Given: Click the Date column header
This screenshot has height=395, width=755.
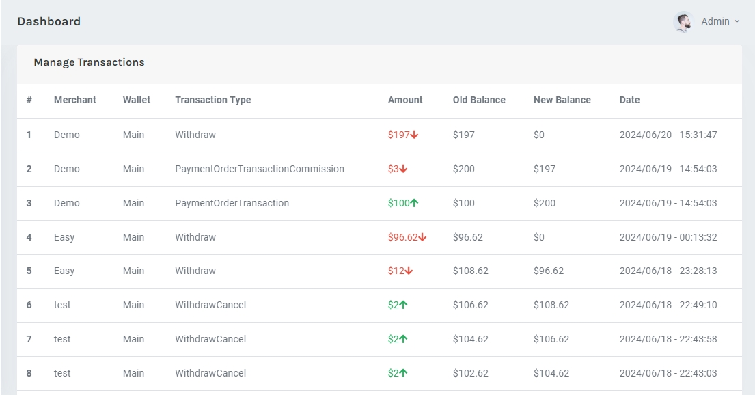Looking at the screenshot, I should click(x=629, y=100).
